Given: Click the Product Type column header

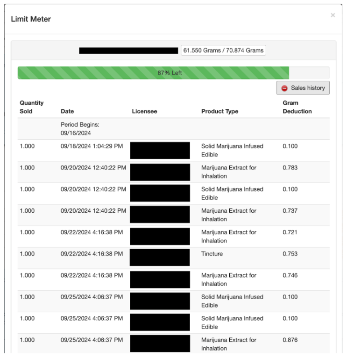Looking at the screenshot, I should point(220,111).
